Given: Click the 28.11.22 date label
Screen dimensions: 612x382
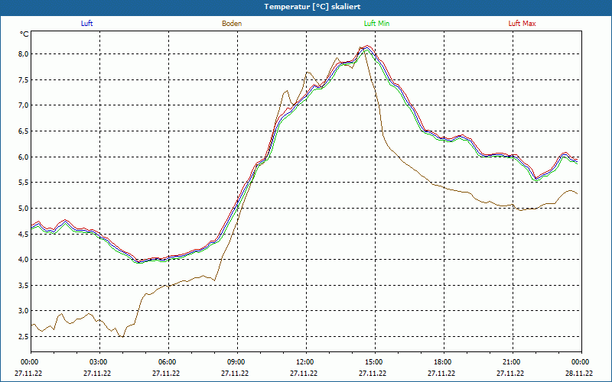Looking at the screenshot, I should 579,373.
